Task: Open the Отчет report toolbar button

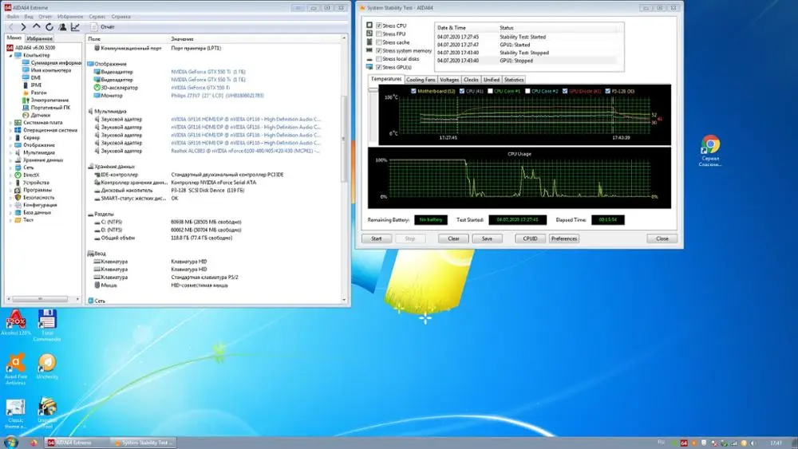Action: click(x=103, y=27)
